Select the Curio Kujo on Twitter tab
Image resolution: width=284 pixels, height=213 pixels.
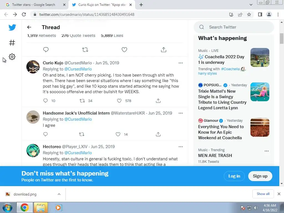[x=102, y=5]
